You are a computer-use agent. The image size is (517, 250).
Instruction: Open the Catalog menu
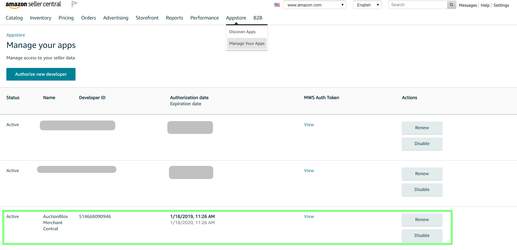[x=14, y=18]
